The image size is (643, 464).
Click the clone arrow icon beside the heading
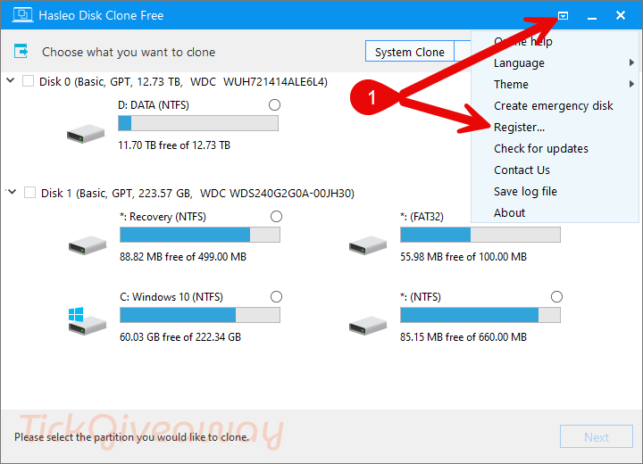point(21,51)
